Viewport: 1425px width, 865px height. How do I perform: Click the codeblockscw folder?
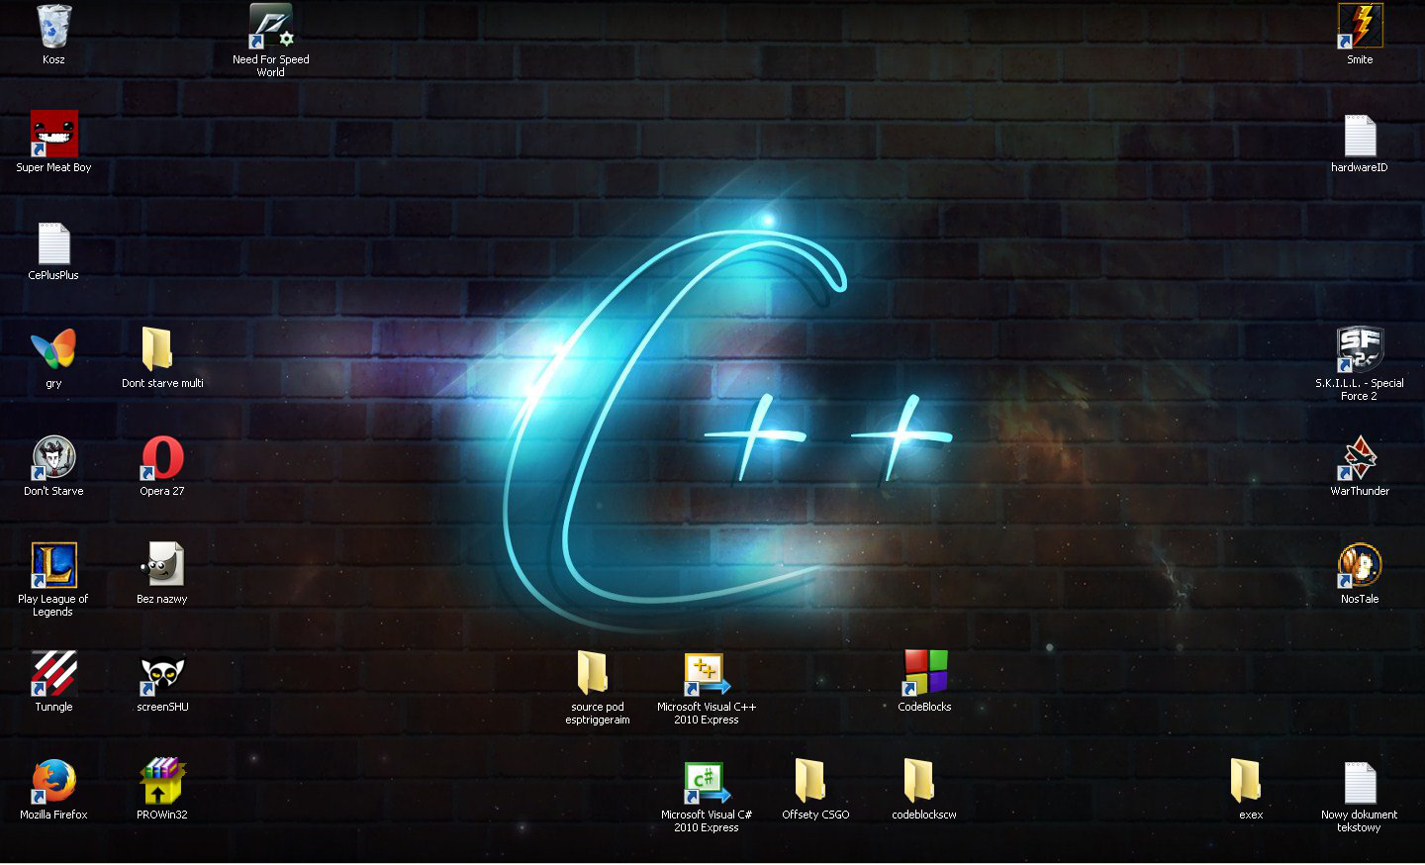coord(920,781)
